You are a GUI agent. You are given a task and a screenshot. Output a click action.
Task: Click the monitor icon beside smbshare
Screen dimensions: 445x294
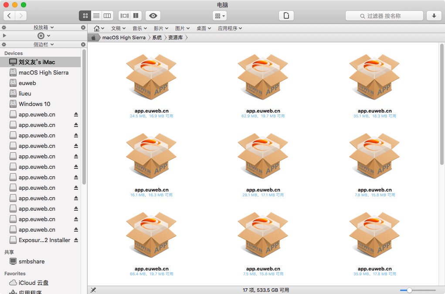[13, 261]
